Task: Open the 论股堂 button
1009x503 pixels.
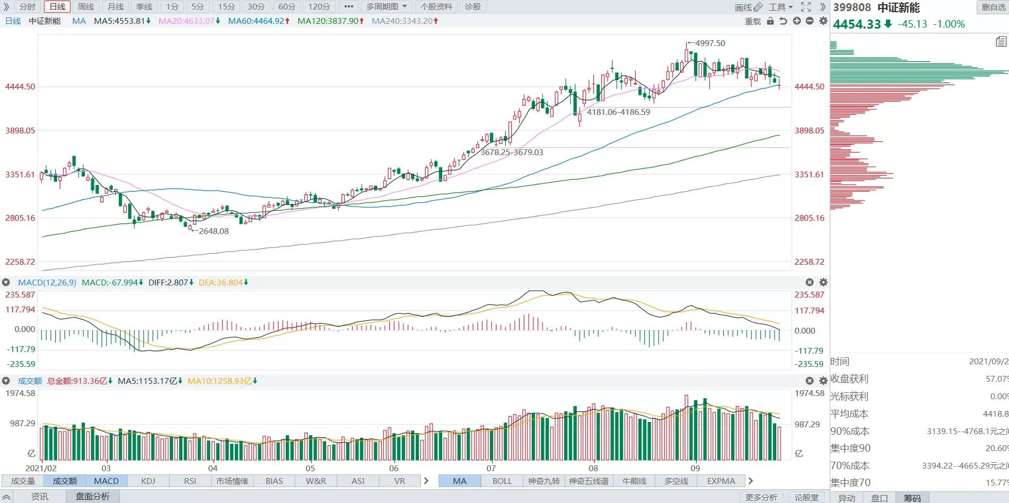Action: 806,497
